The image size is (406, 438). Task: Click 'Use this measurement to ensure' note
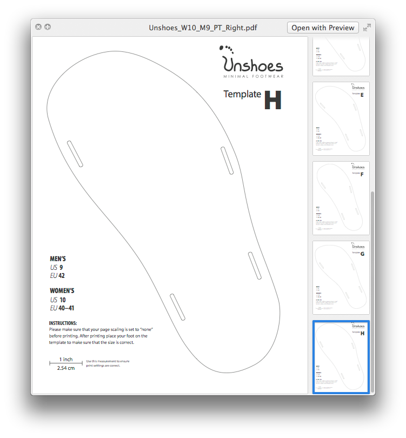click(108, 361)
